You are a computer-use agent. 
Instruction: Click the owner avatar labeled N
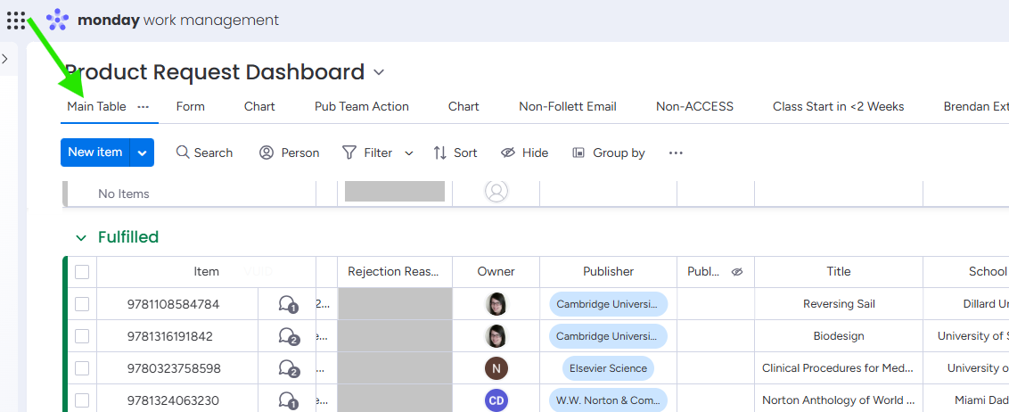pos(496,368)
